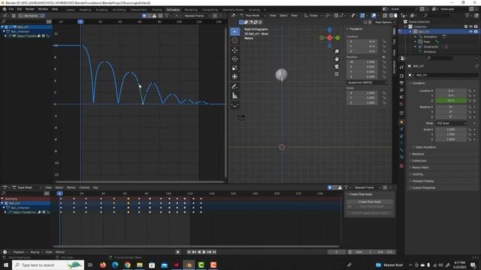The height and width of the screenshot is (270, 481).
Task: Open Blender from the Windows taskbar
Action: click(189, 265)
